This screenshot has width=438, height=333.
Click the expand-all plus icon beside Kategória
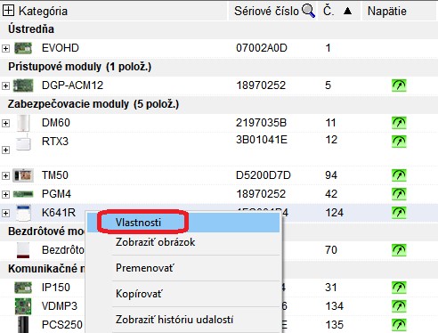(8, 11)
